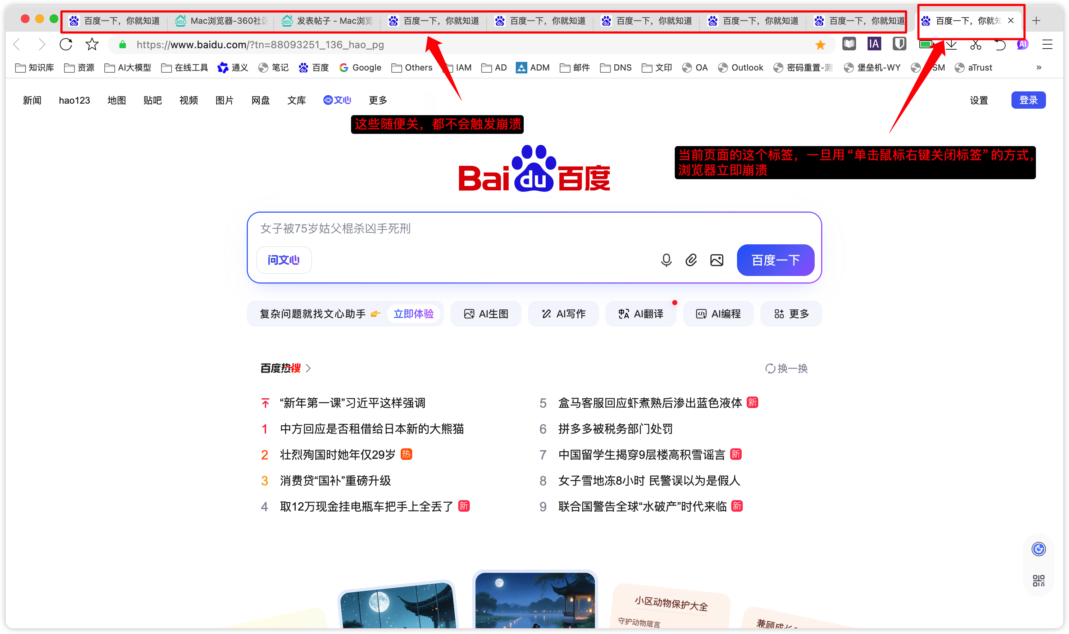Open the IA extension icon
This screenshot has width=1069, height=634.
(874, 44)
